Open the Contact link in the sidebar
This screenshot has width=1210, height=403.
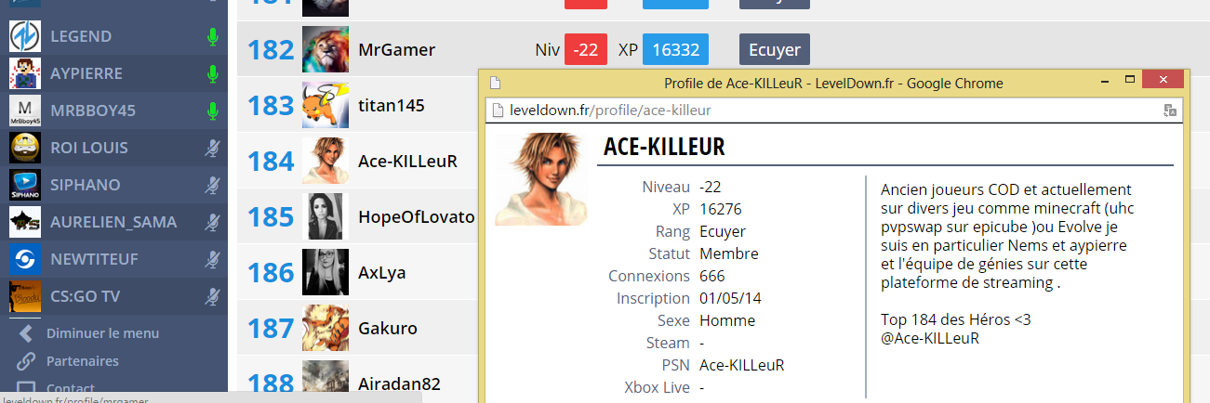coord(71,389)
